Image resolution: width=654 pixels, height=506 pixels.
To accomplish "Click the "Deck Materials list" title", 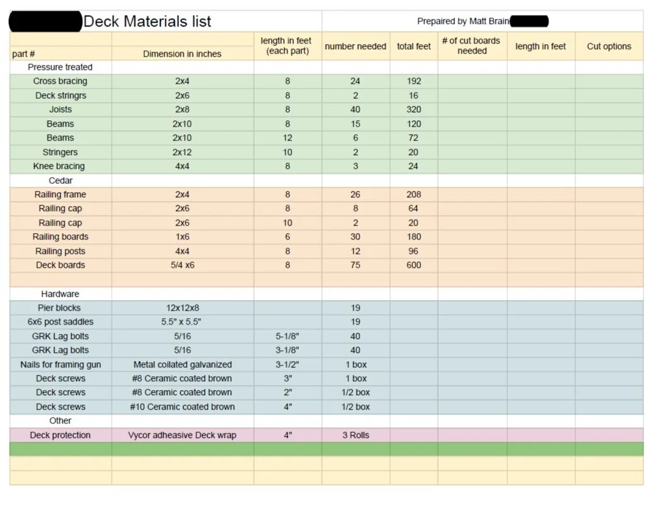I will (147, 21).
